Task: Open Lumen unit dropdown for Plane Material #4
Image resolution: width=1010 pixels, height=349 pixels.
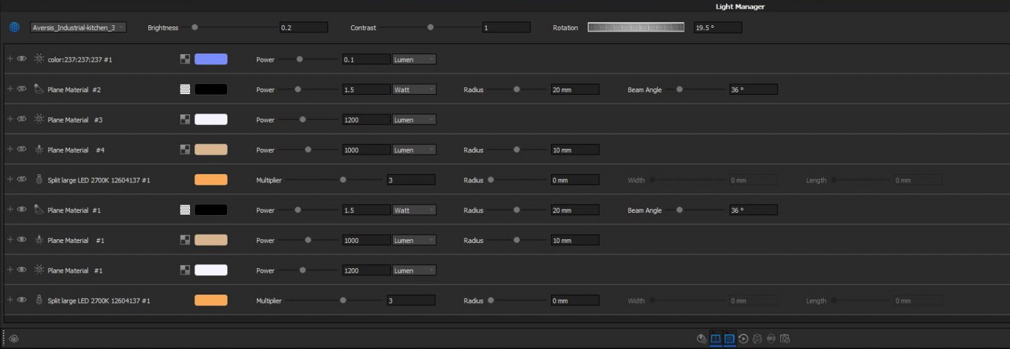Action: (x=414, y=150)
